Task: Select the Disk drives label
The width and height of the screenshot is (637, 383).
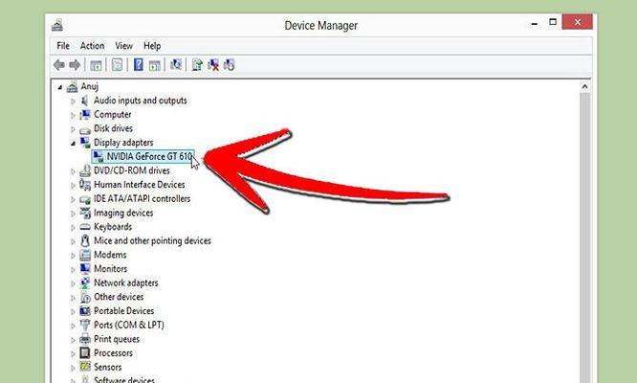Action: point(114,128)
